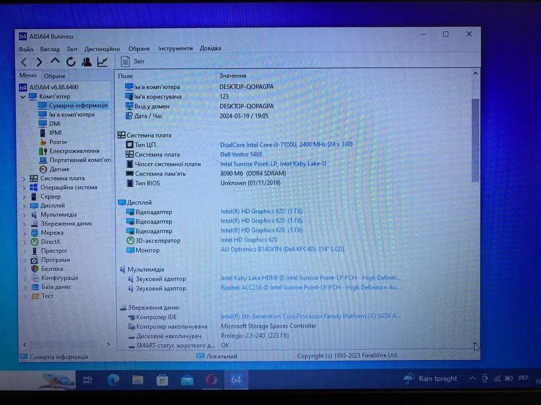The height and width of the screenshot is (405, 541).
Task: Open the graph chart toolbar icon
Action: tap(102, 62)
